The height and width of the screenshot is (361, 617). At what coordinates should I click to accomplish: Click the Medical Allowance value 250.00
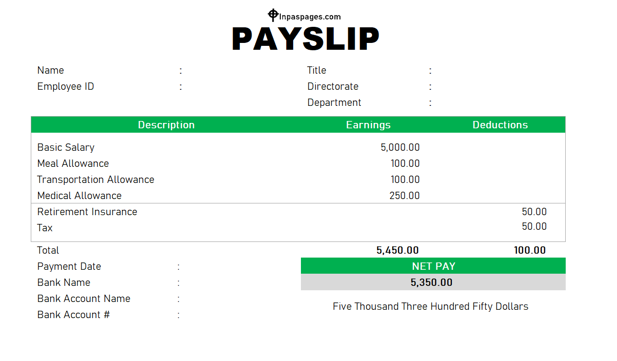(404, 196)
